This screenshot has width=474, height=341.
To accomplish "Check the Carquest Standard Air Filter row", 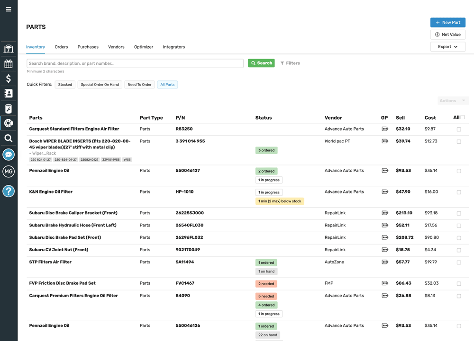I will 459,129.
